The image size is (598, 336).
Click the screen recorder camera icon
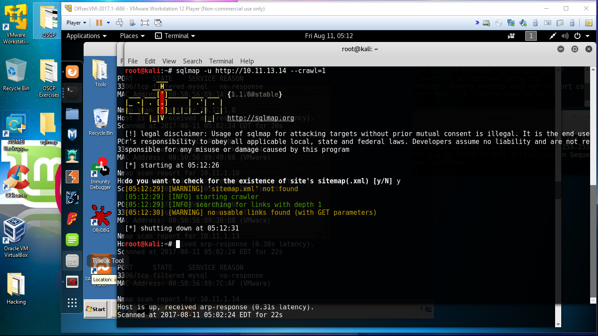[511, 36]
